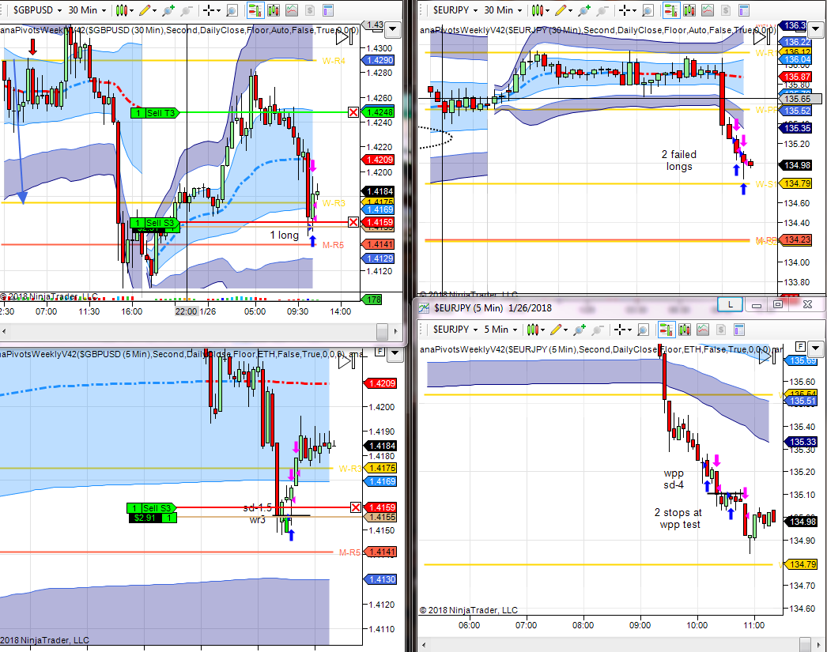This screenshot has height=652, width=827.
Task: Open chart Properties in EURJPY 5 Min toolbar
Action: point(739,330)
